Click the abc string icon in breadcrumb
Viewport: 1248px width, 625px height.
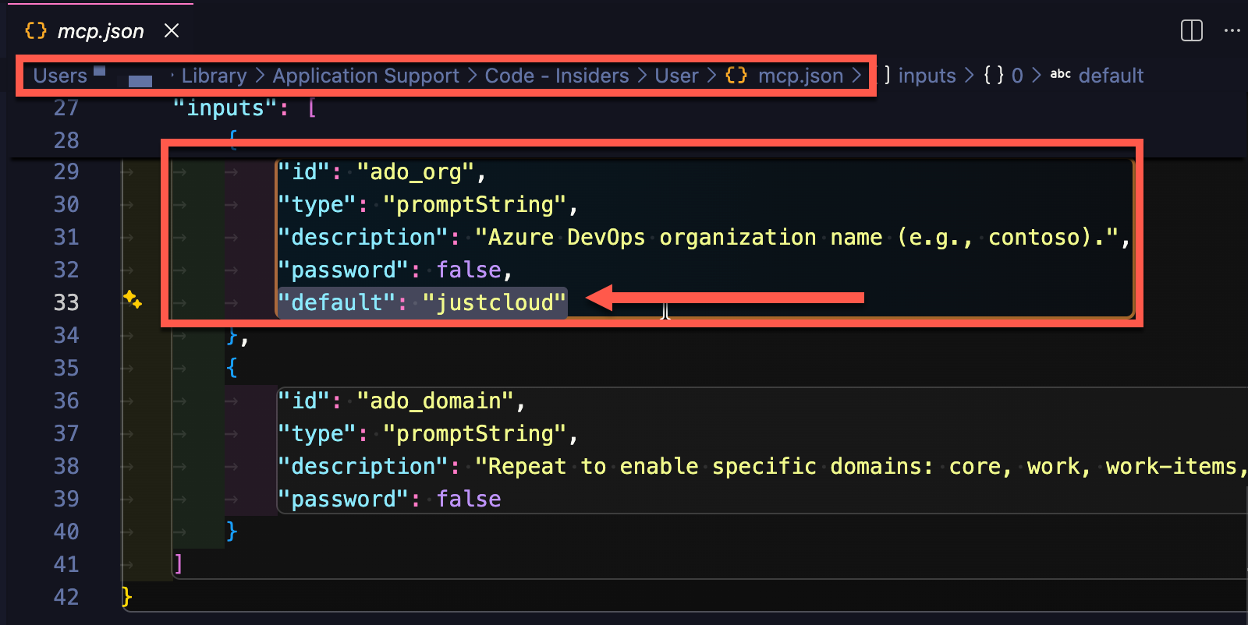click(x=1060, y=74)
